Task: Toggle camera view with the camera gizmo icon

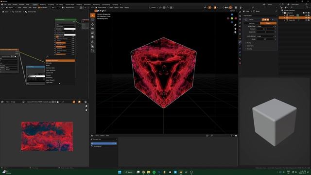Action: click(235, 32)
